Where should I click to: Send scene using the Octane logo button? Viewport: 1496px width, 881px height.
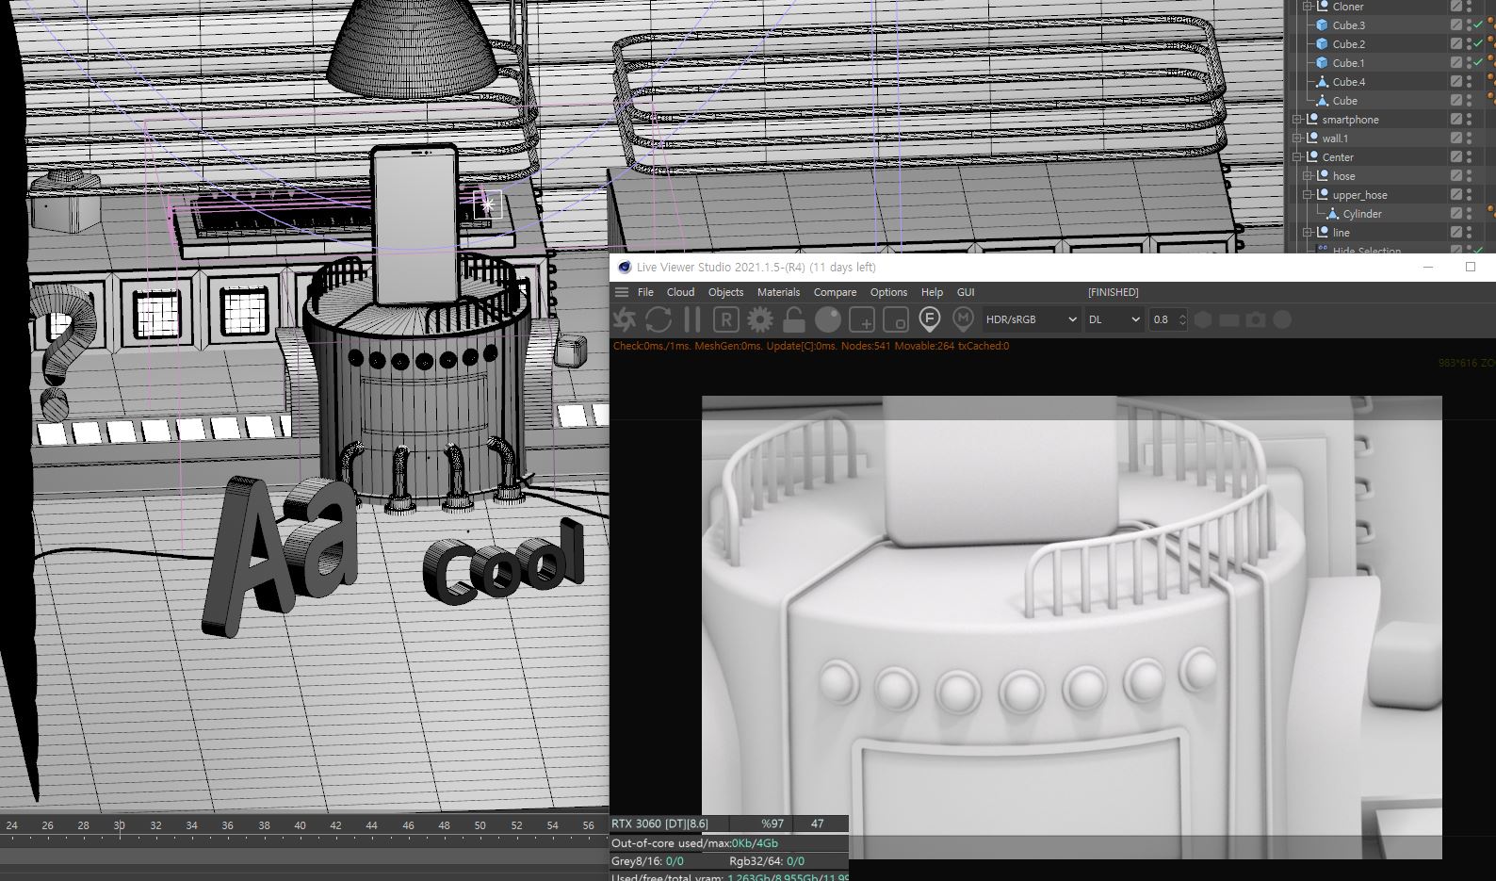tap(625, 319)
